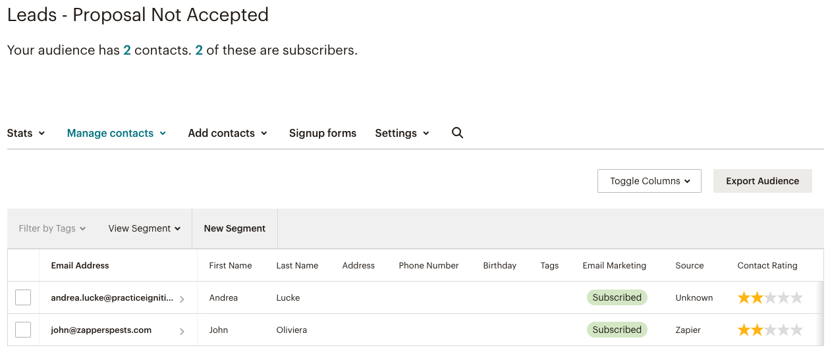The width and height of the screenshot is (830, 354).
Task: Open the Filter by Tags dropdown
Action: (52, 228)
